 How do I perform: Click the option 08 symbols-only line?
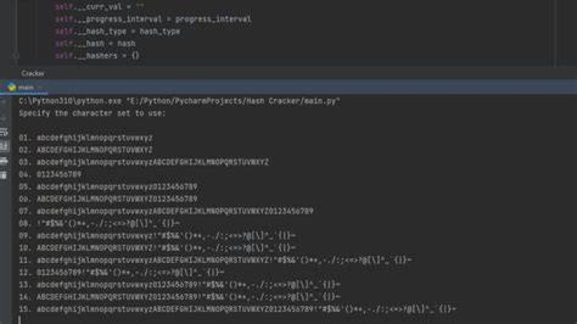click(99, 224)
